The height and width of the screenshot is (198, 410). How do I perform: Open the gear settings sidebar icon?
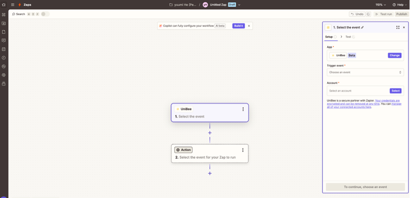4,75
